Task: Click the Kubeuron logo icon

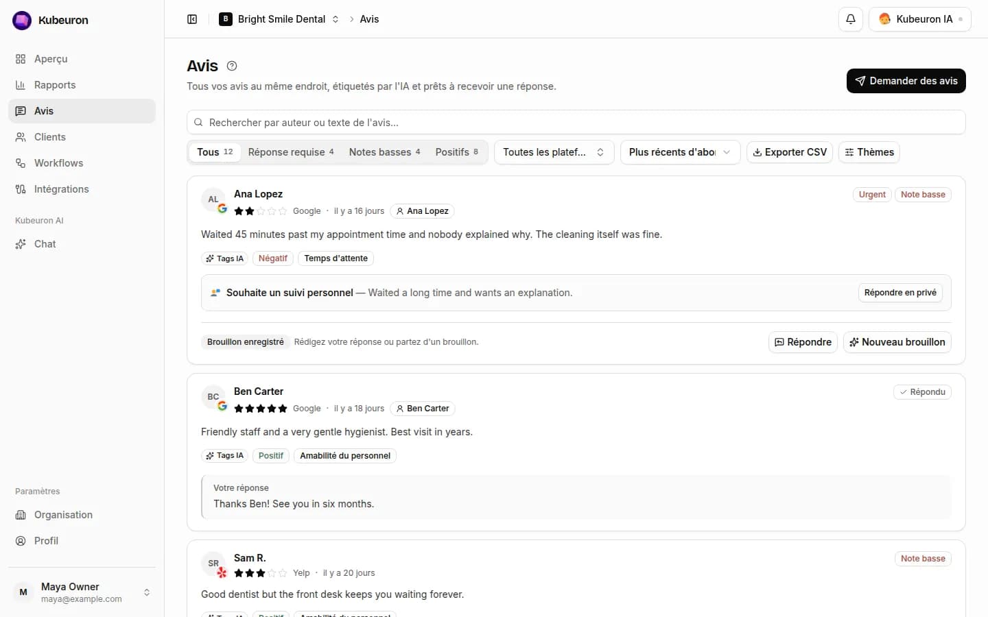Action: (22, 21)
